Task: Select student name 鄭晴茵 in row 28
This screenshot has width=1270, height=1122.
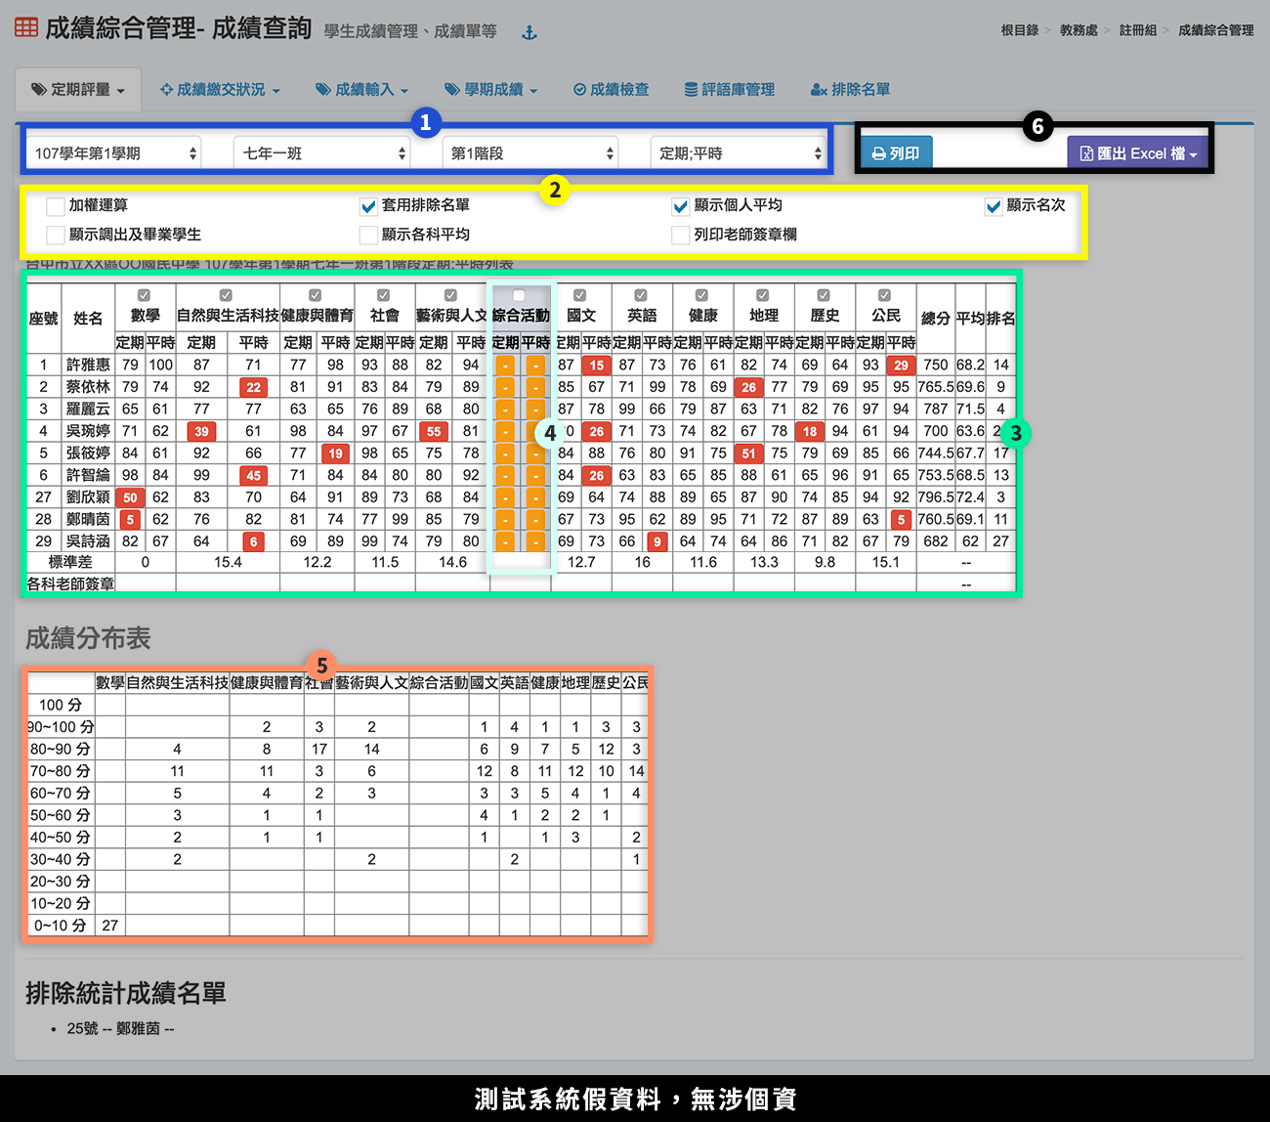Action: tap(88, 519)
